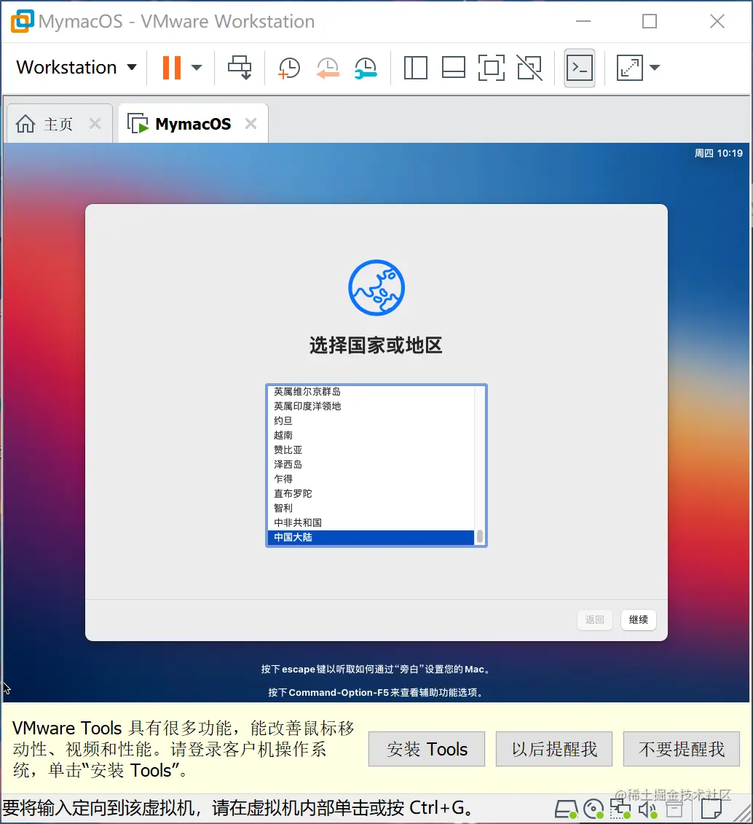Image resolution: width=753 pixels, height=824 pixels.
Task: Click the window corner size grip
Action: point(743,814)
